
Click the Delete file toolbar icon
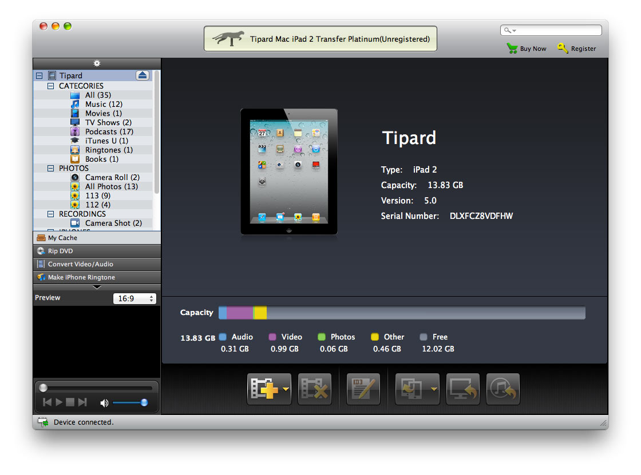click(314, 389)
